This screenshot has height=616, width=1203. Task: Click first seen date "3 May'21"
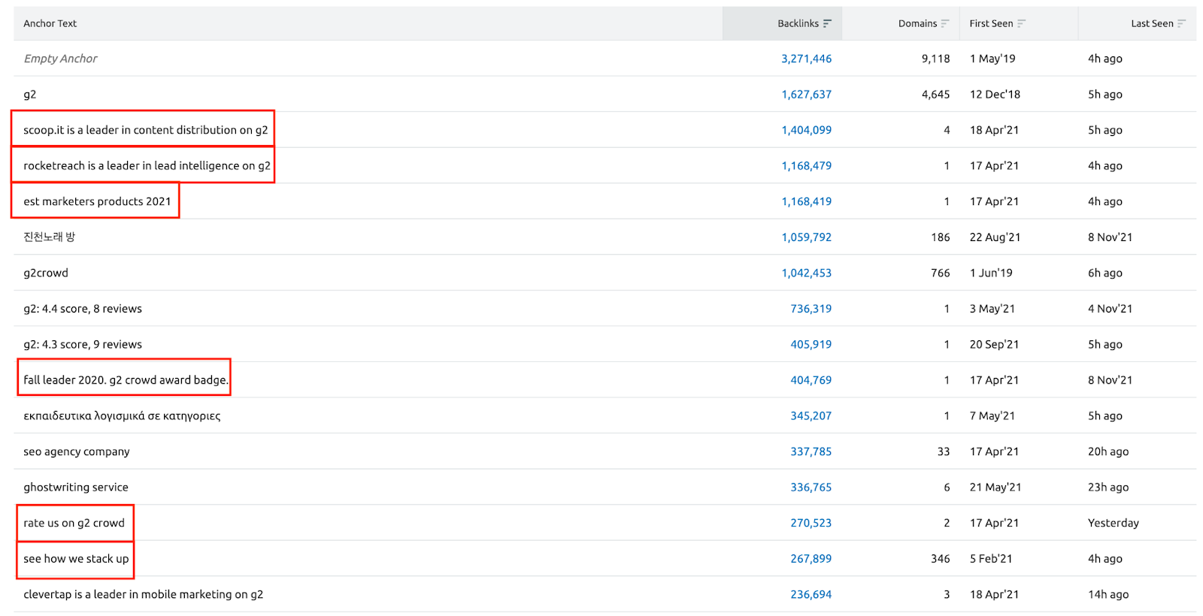[x=992, y=309]
